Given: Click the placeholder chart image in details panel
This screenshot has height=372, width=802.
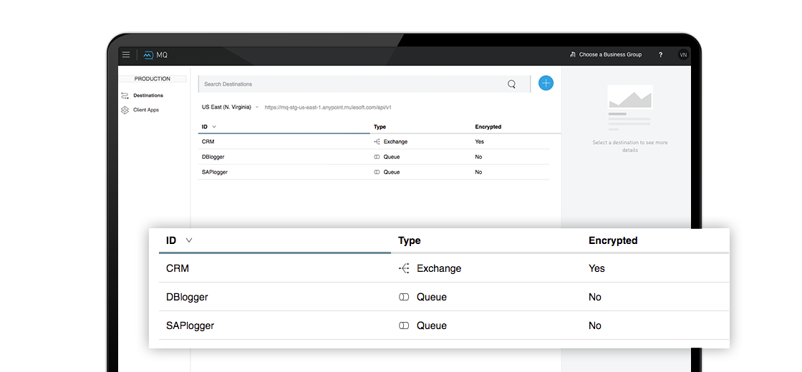Looking at the screenshot, I should click(629, 106).
